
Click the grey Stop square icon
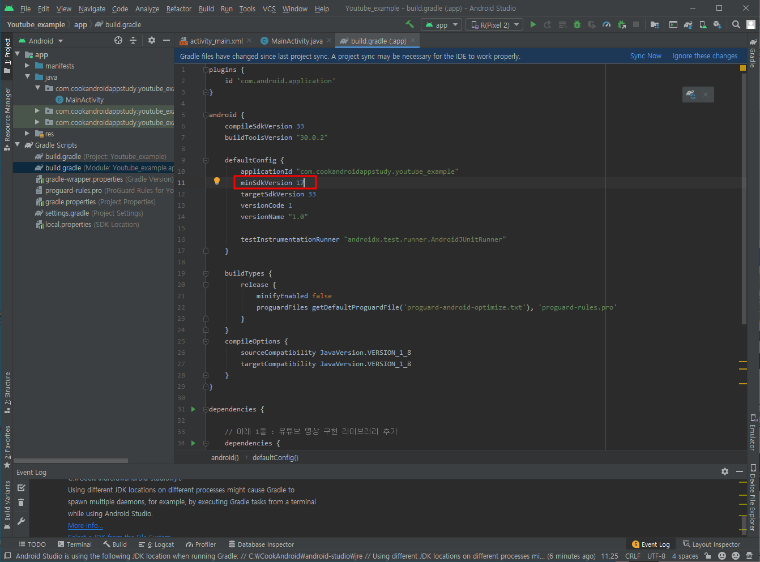click(x=636, y=24)
